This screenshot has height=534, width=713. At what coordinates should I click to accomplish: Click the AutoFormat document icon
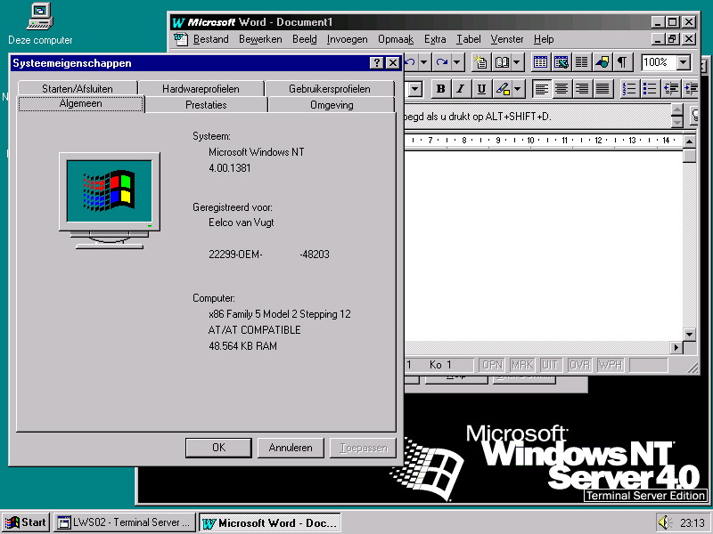coord(480,62)
